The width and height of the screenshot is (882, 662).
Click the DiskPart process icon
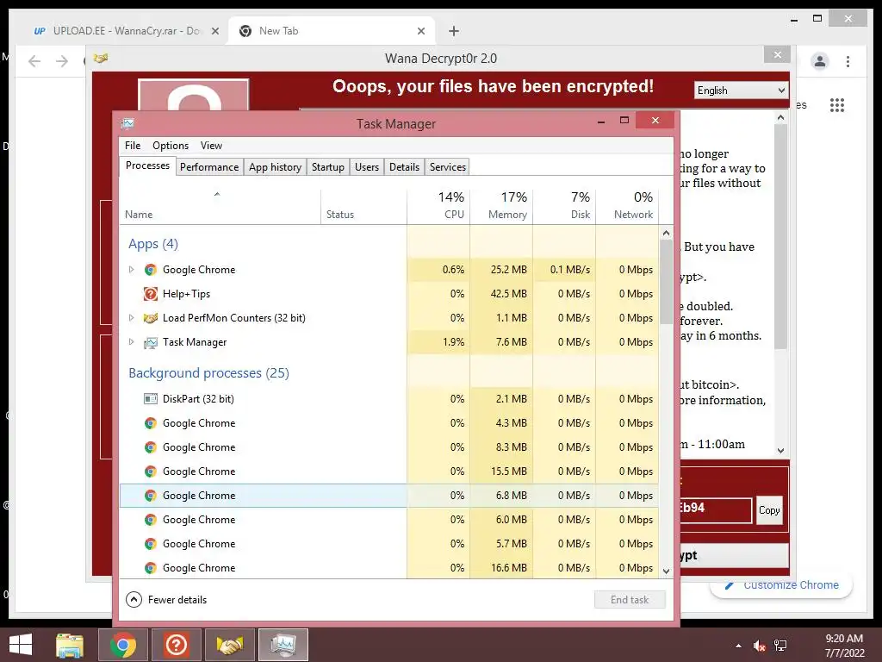pyautogui.click(x=150, y=399)
